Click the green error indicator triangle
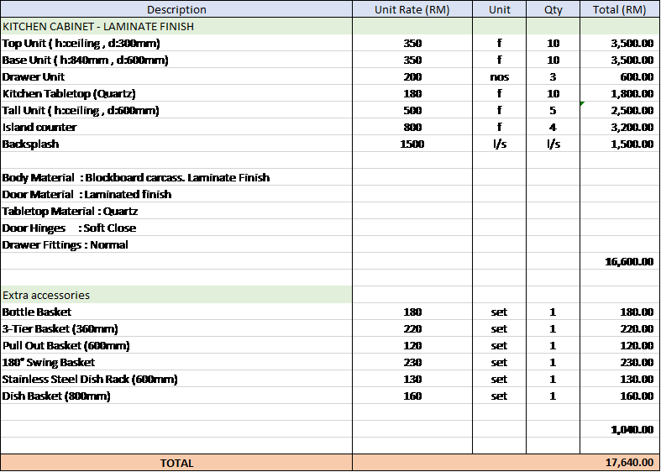 (583, 104)
